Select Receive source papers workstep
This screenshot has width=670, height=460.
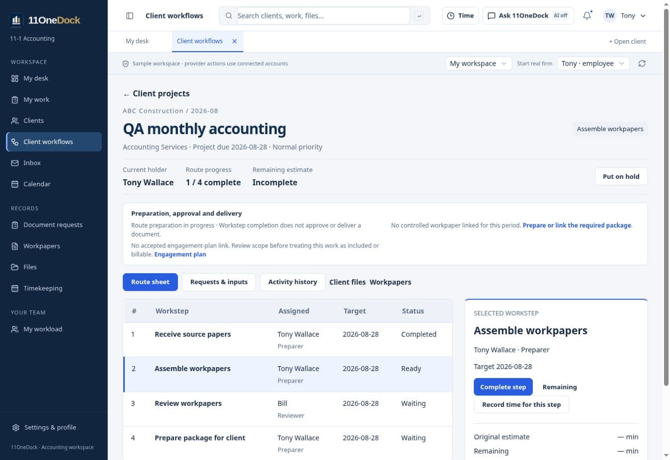point(288,340)
